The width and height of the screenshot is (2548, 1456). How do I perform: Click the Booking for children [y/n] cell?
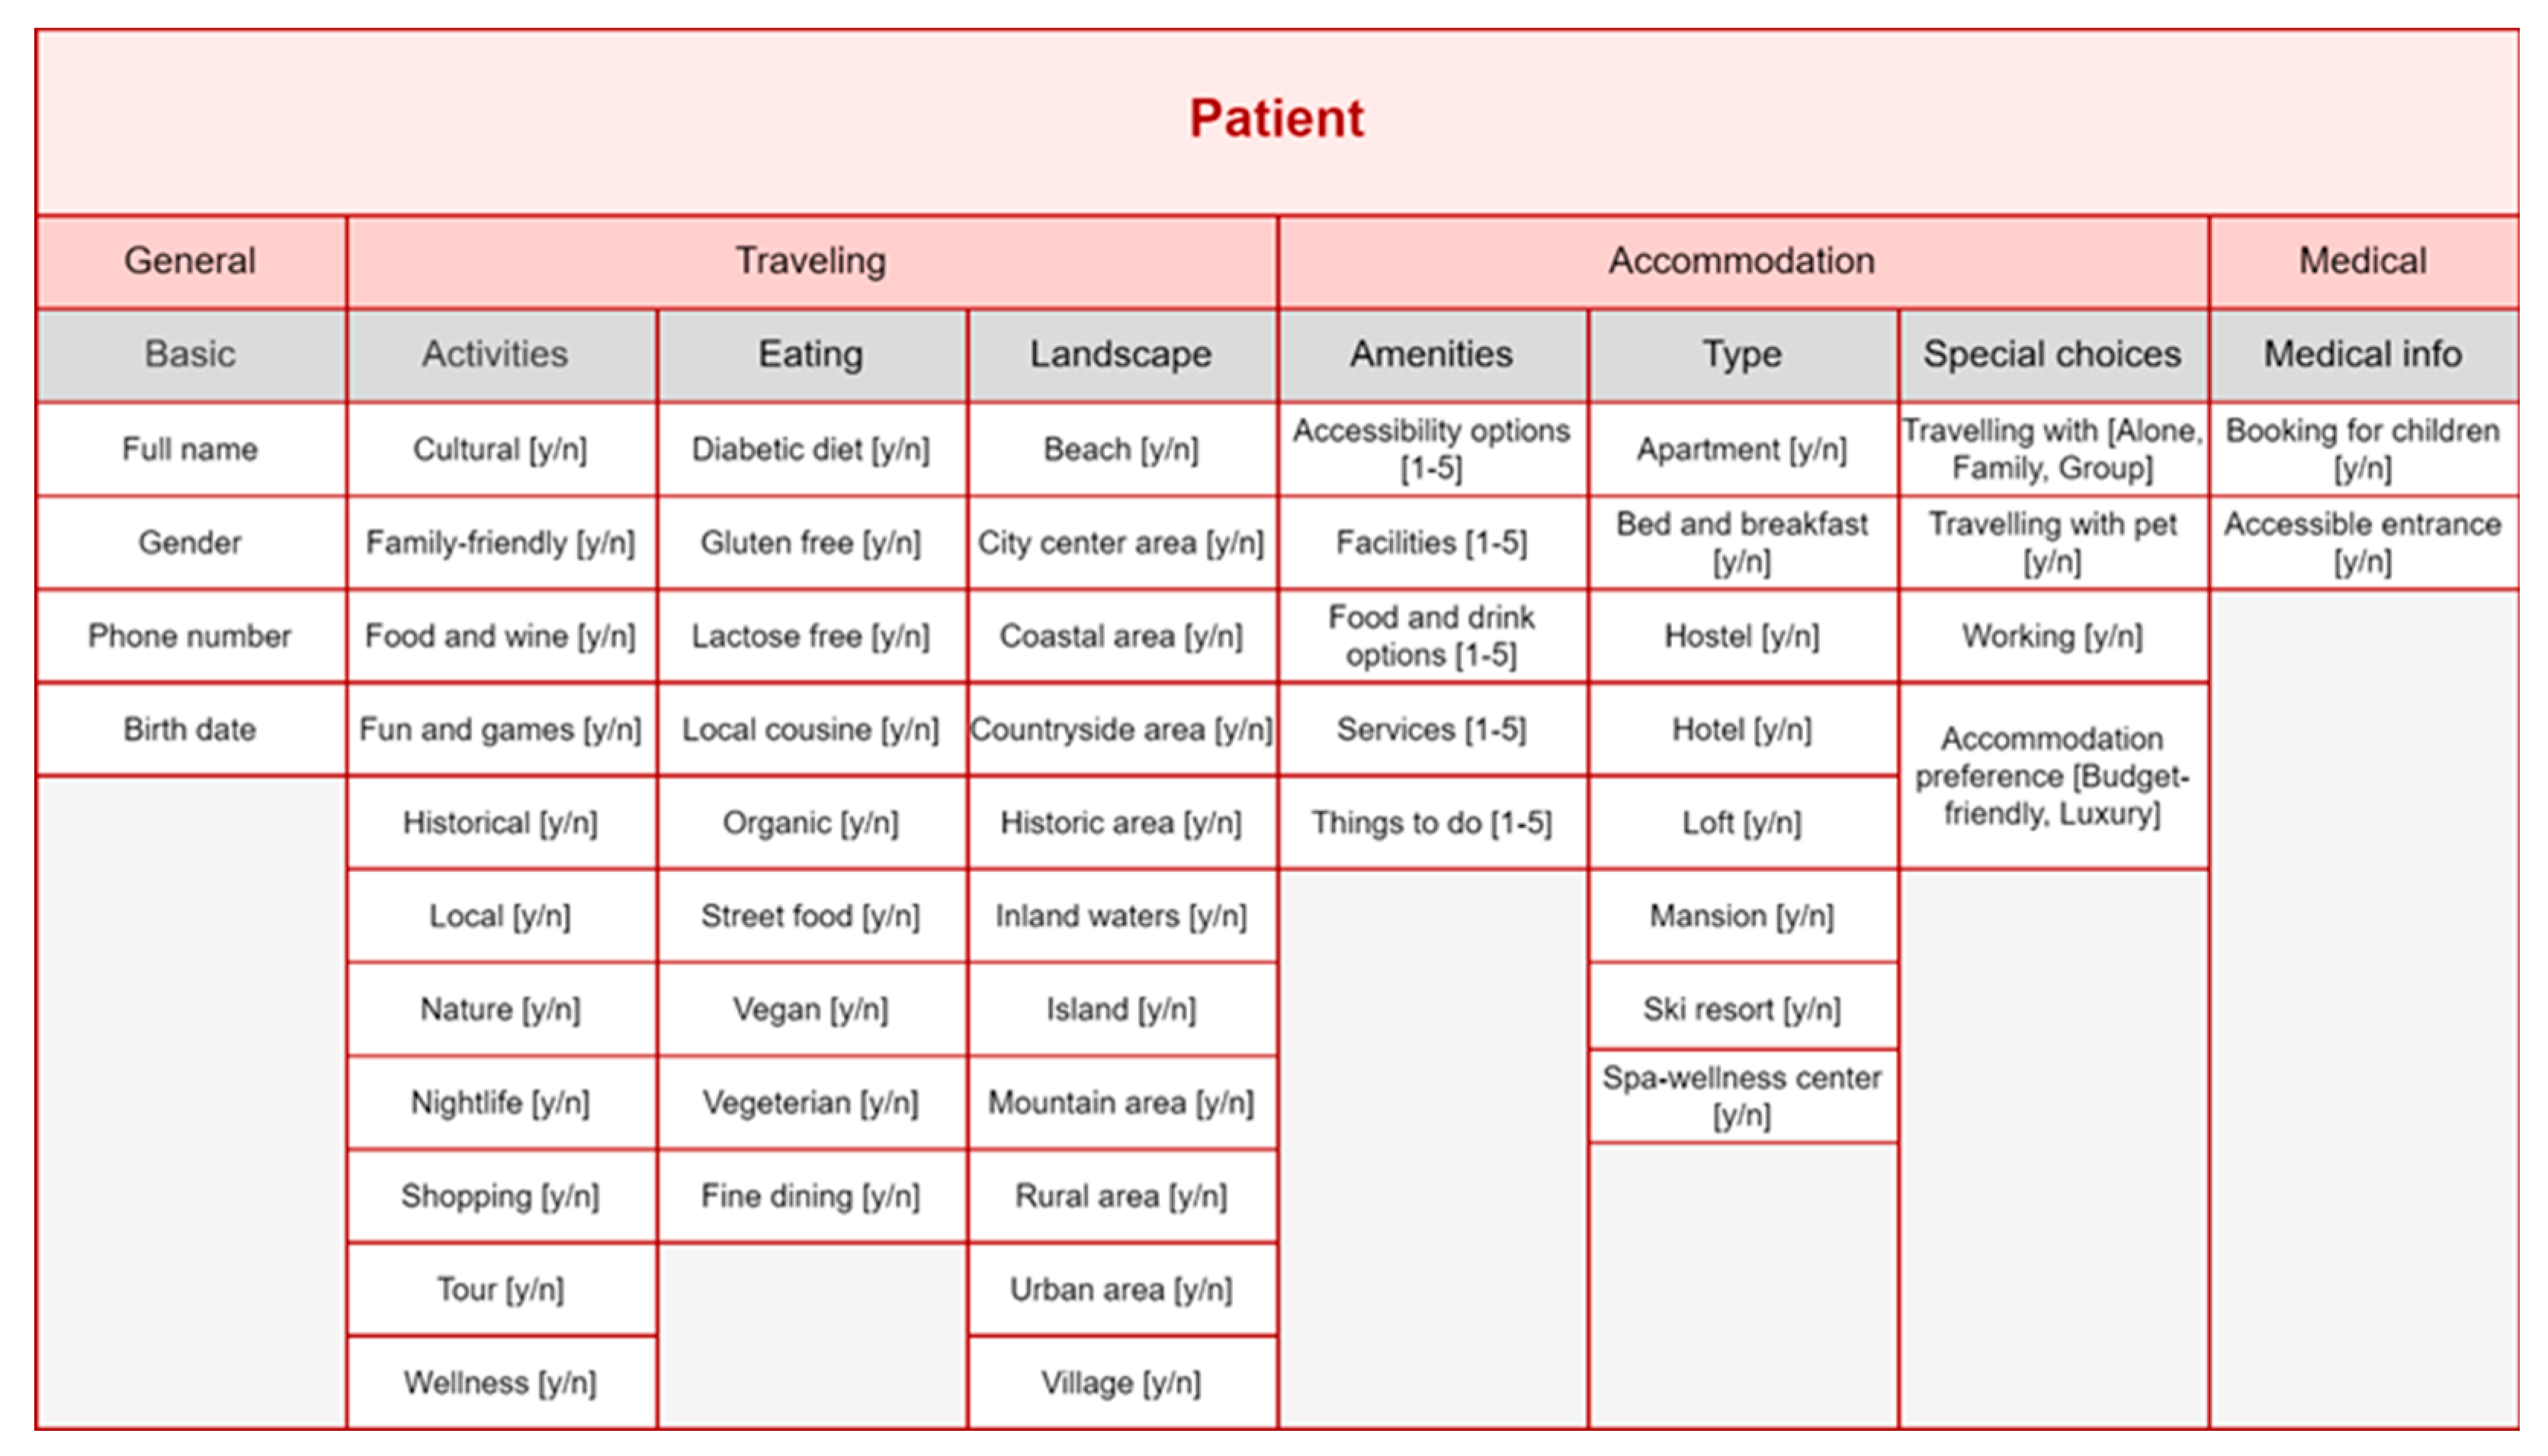[2362, 449]
